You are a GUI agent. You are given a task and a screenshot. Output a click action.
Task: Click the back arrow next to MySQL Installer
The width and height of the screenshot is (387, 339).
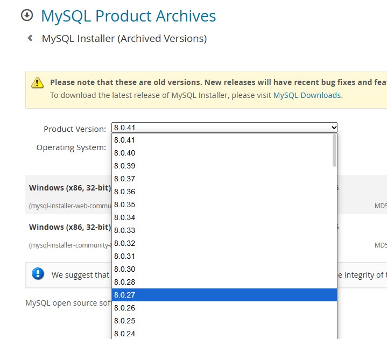point(30,38)
